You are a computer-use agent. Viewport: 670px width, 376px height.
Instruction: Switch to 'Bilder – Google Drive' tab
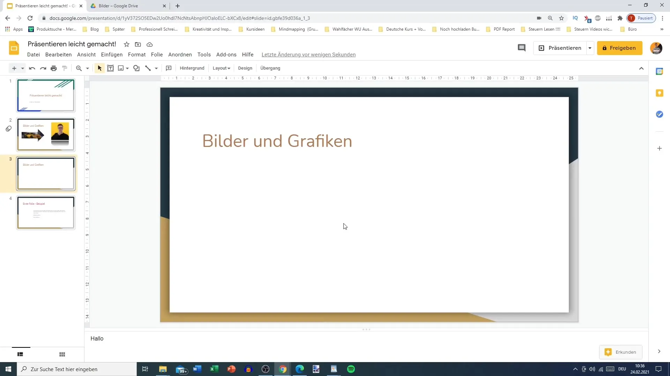pos(128,6)
